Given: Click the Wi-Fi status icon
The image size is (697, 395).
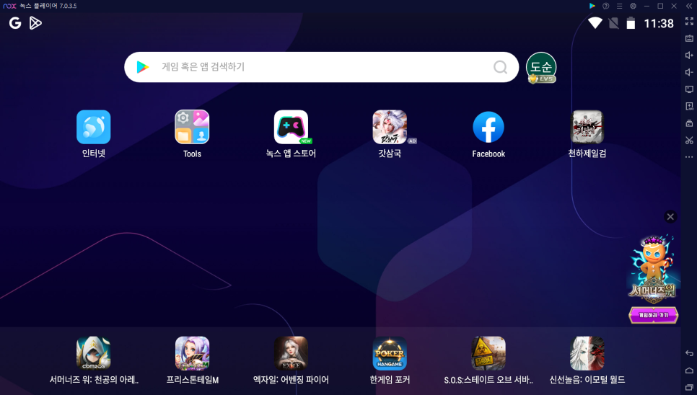Looking at the screenshot, I should click(x=595, y=23).
